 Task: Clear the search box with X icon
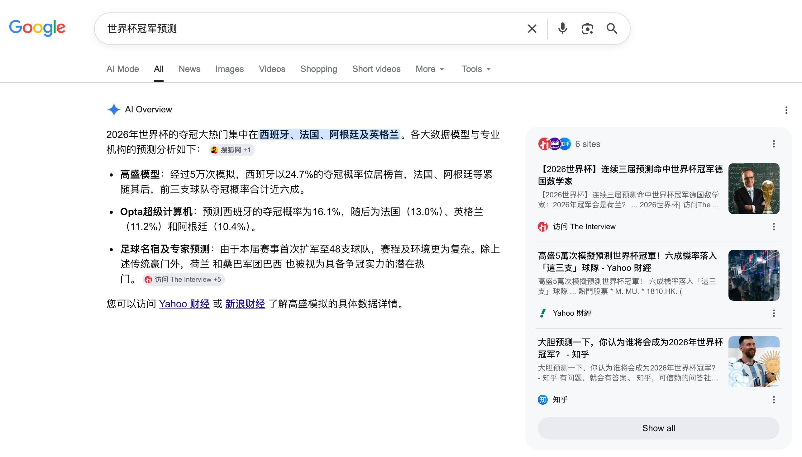pyautogui.click(x=532, y=29)
